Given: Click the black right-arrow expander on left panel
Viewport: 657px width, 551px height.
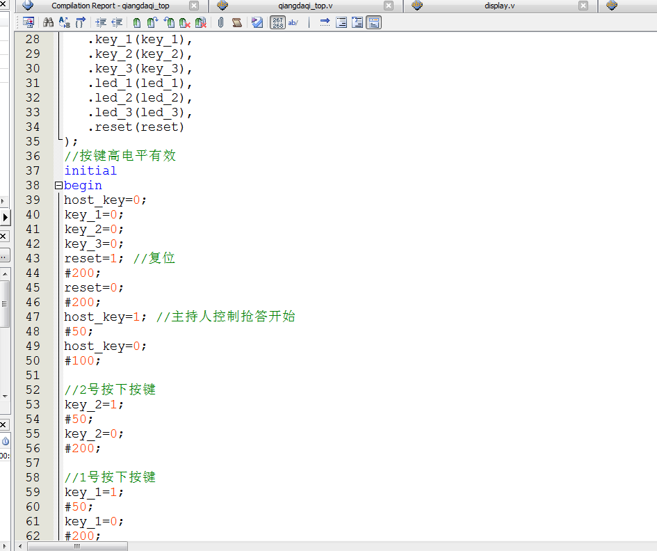Looking at the screenshot, I should (x=4, y=218).
